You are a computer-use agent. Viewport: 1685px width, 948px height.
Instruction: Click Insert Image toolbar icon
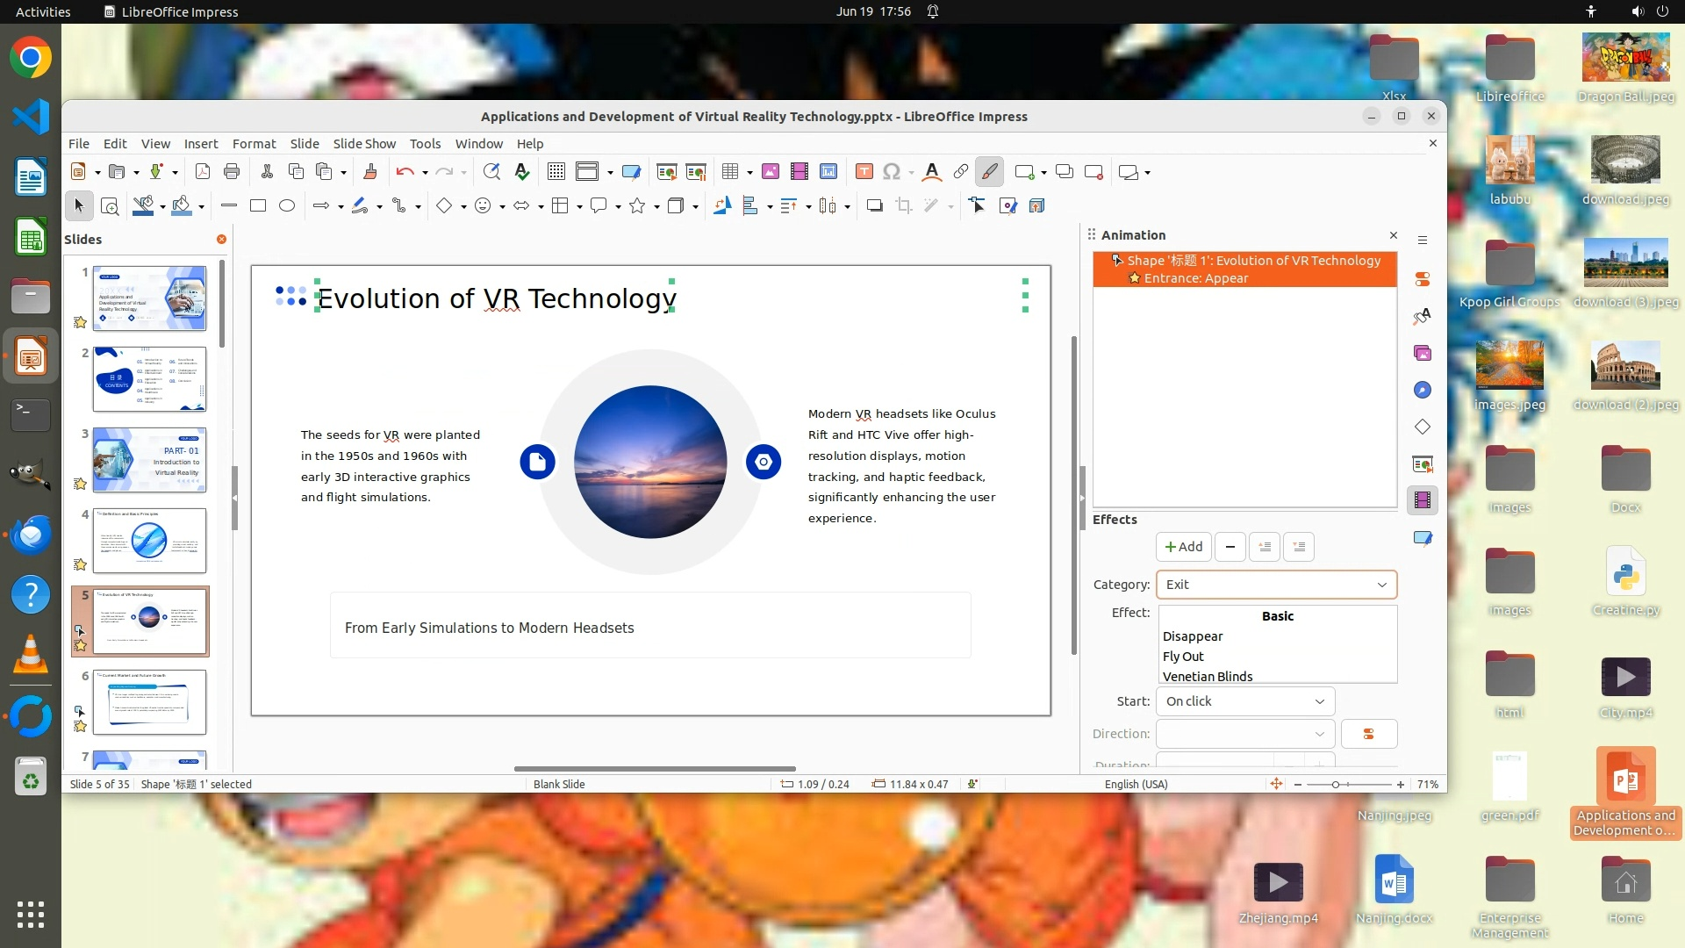click(770, 172)
